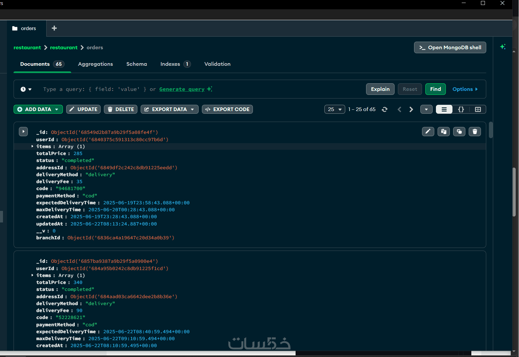519x357 pixels.
Task: Click totalPrice value 340
Action: click(x=78, y=282)
